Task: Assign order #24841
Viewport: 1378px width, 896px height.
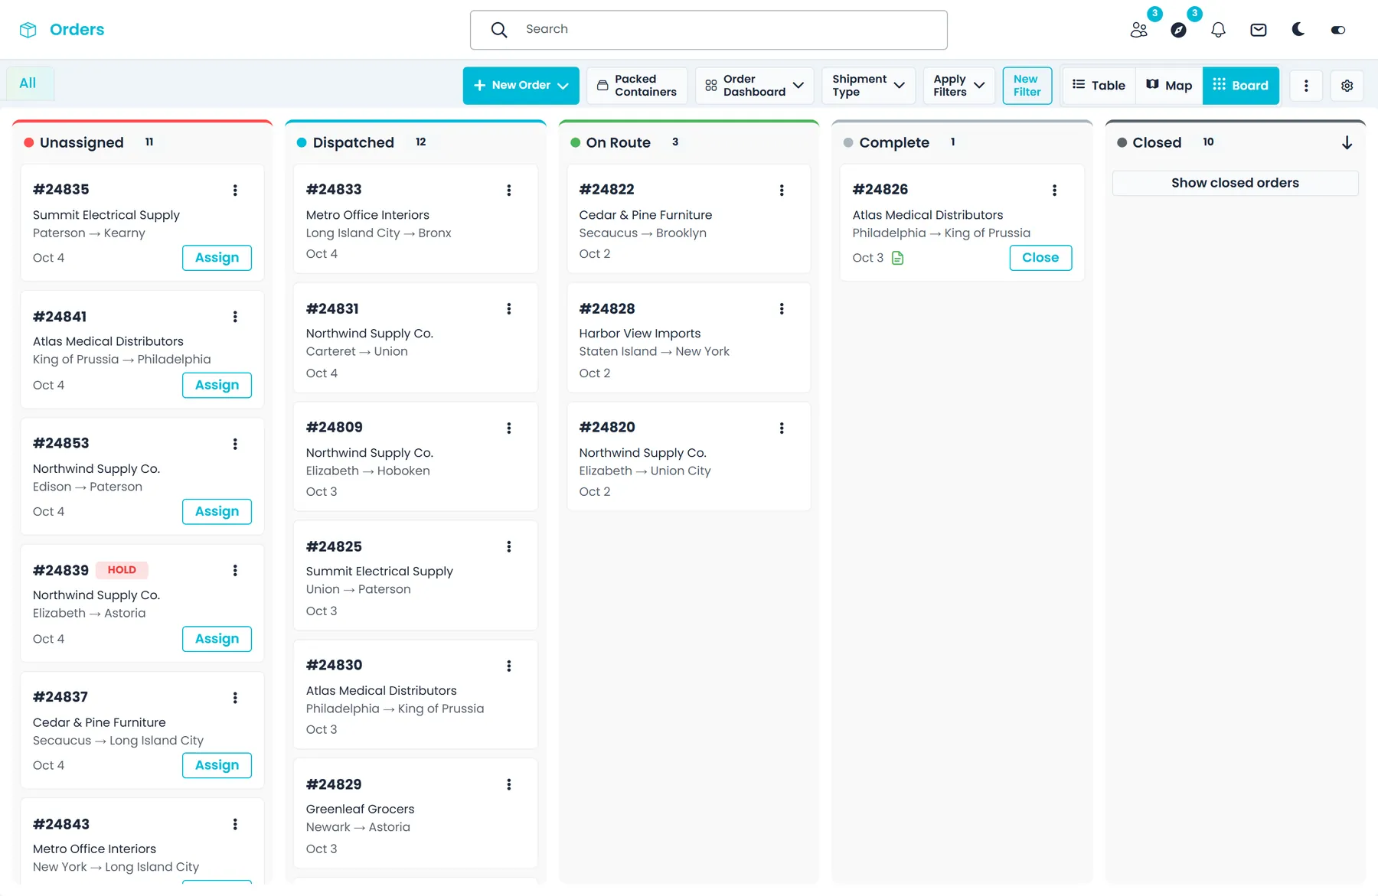Action: point(217,386)
